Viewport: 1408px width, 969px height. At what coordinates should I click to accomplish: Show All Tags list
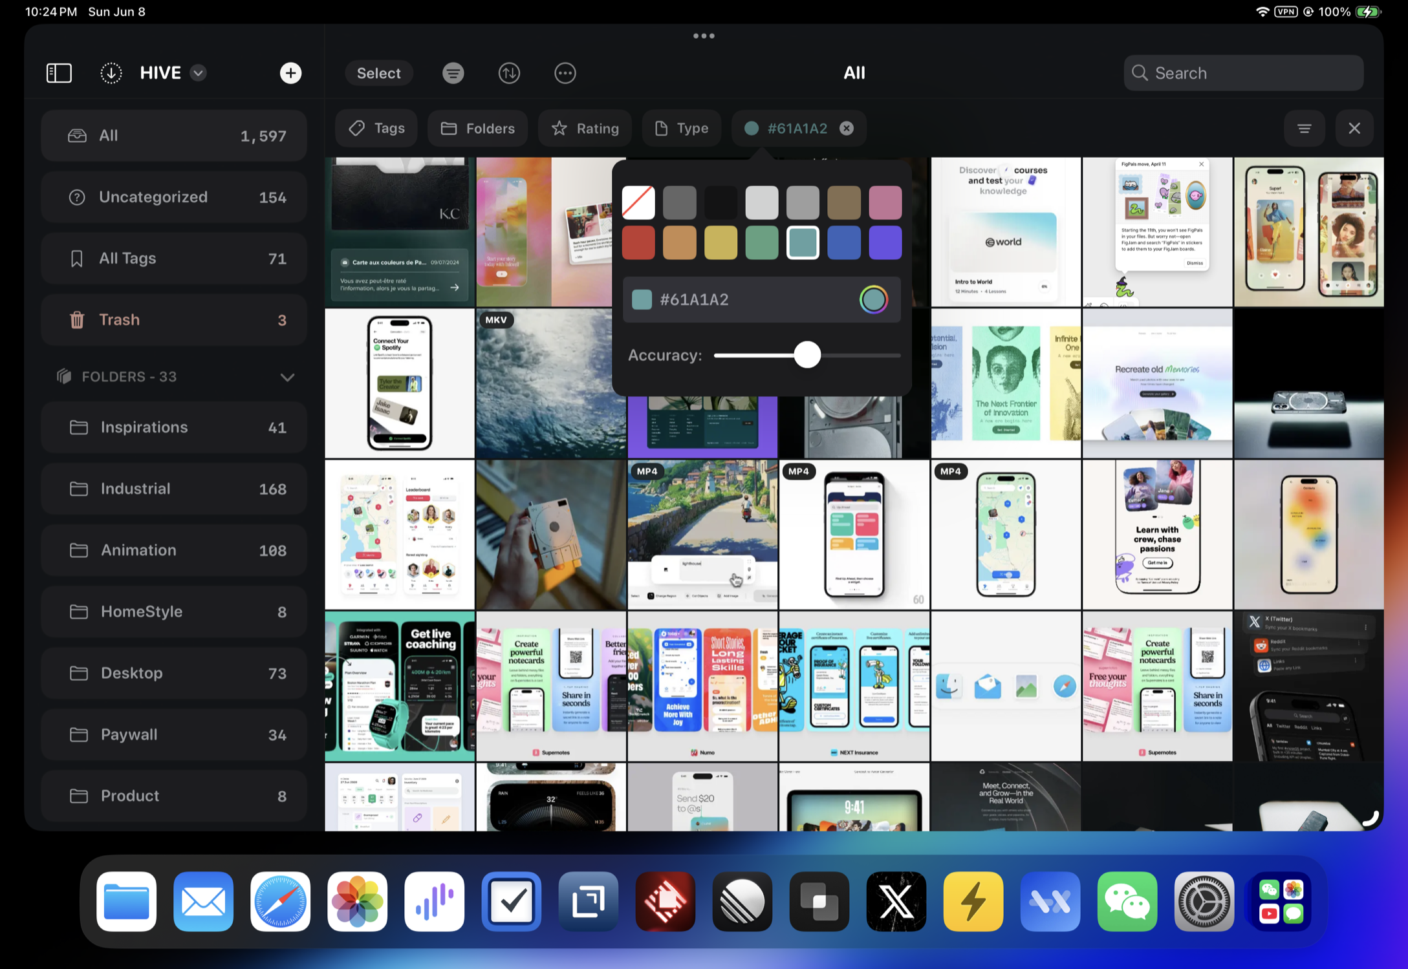[x=173, y=259]
